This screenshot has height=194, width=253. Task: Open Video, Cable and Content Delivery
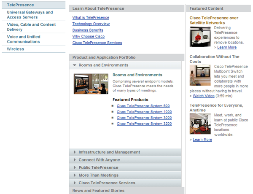pyautogui.click(x=34, y=27)
